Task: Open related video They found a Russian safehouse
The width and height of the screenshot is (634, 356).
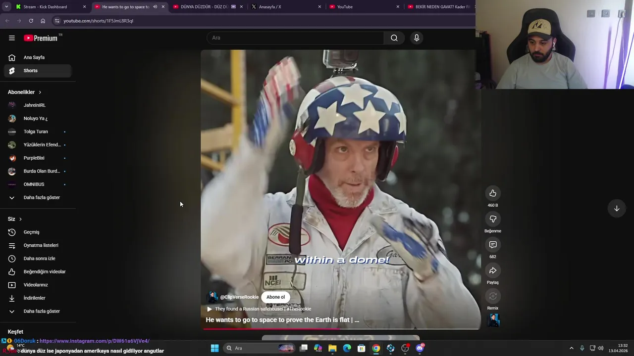Action: [x=259, y=309]
